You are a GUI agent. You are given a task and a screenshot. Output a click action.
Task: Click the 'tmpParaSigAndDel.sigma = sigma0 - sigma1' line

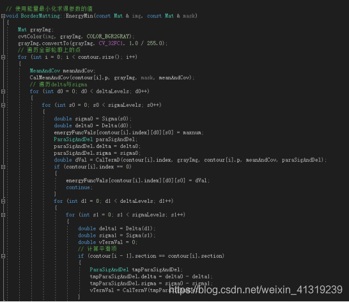(151, 283)
